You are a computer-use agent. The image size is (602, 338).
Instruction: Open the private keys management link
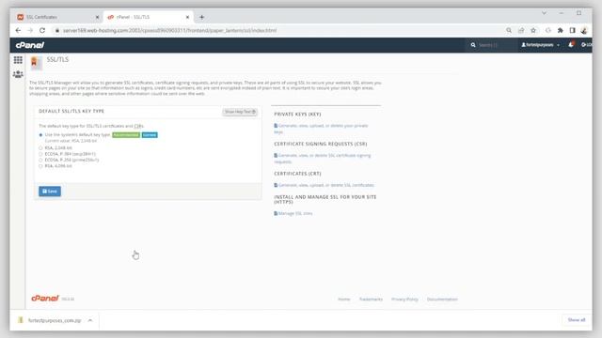coord(321,129)
